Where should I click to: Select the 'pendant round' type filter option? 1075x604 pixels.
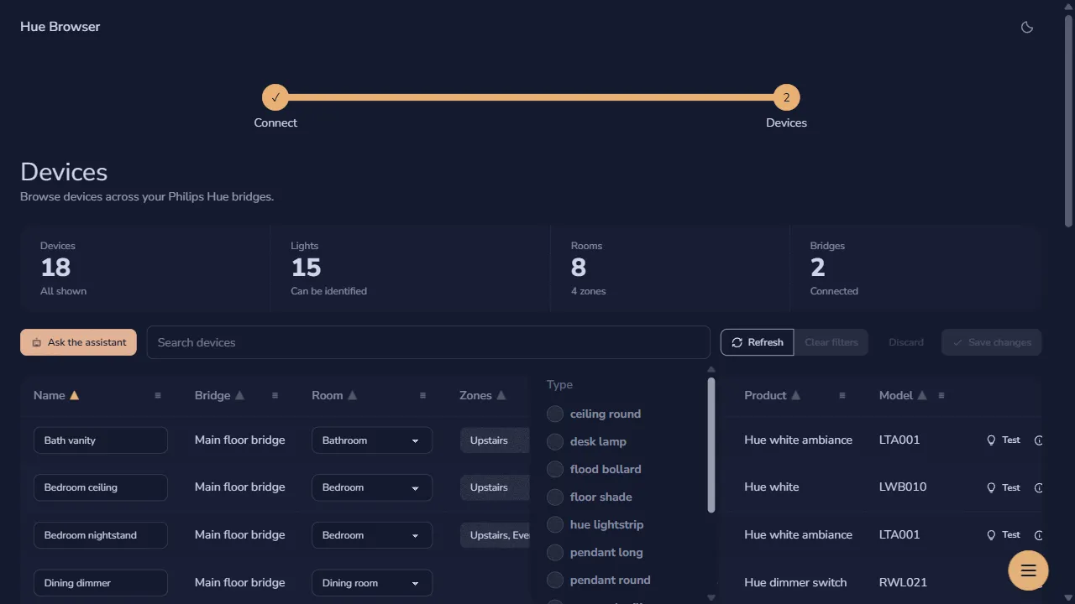598,580
